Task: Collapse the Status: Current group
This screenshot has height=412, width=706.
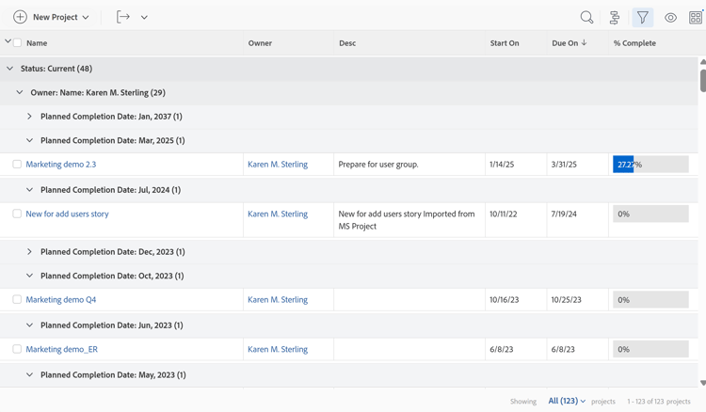Action: (x=10, y=69)
